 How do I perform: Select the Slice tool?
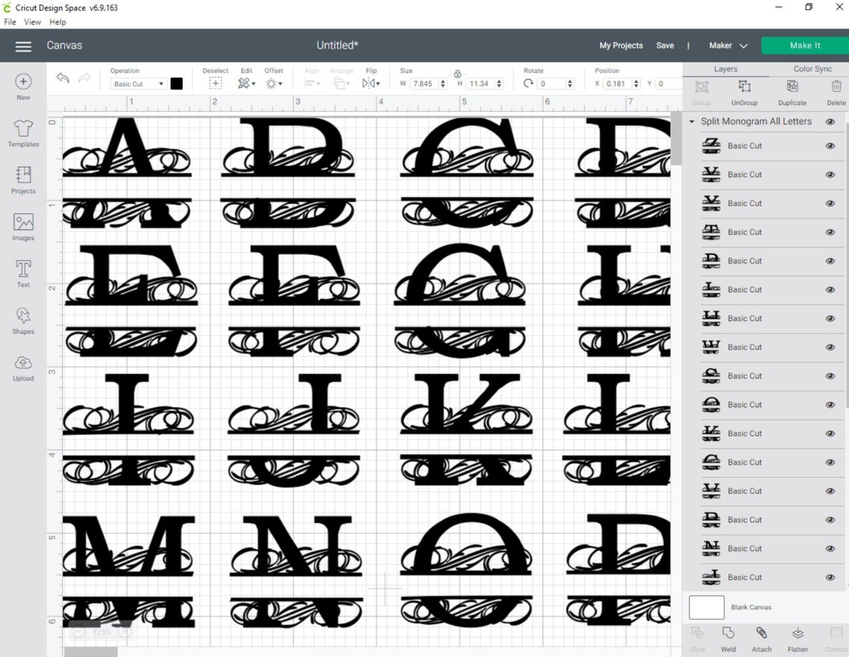[x=697, y=638]
